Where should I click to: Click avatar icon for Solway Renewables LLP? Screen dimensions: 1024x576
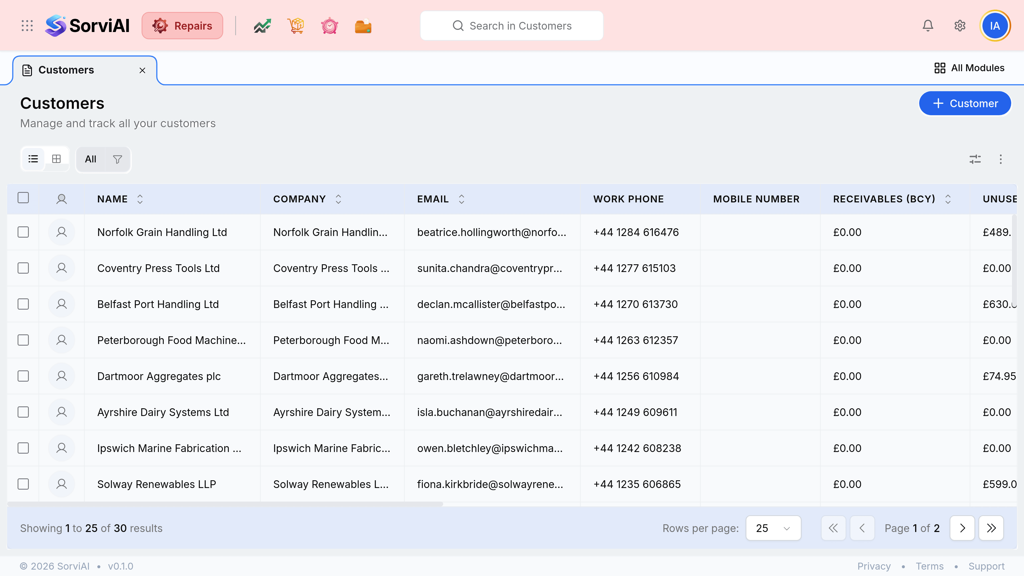pyautogui.click(x=62, y=484)
